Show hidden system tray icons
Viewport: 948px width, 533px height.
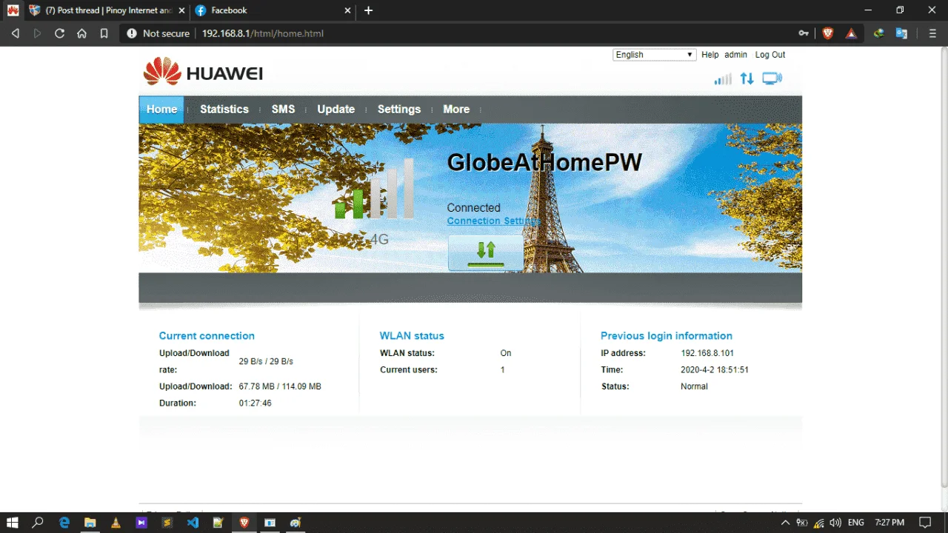[786, 523]
